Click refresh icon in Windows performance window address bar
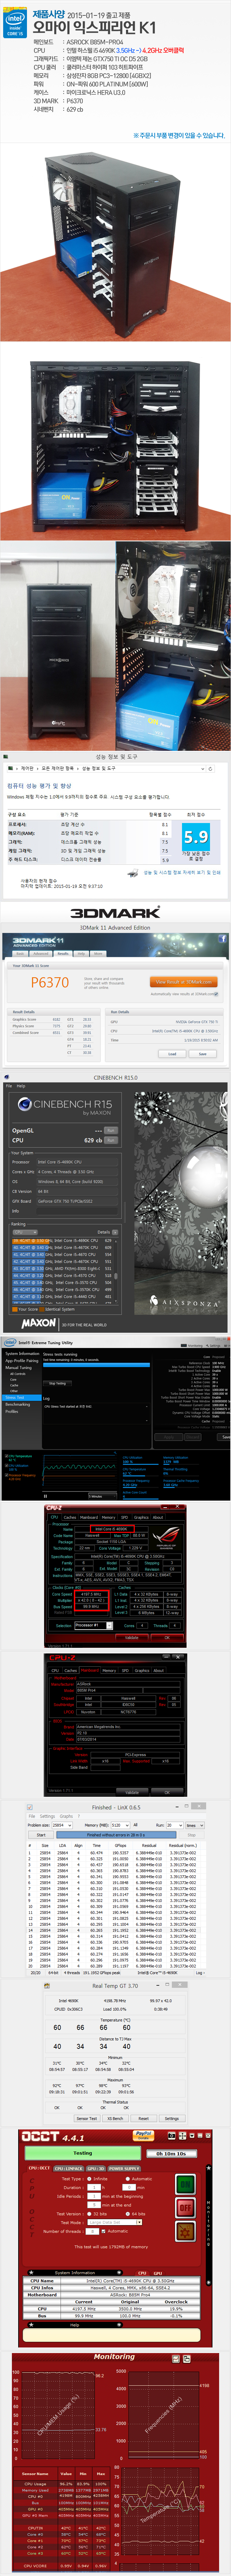Viewport: 231px width, 2576px height. pos(210,769)
